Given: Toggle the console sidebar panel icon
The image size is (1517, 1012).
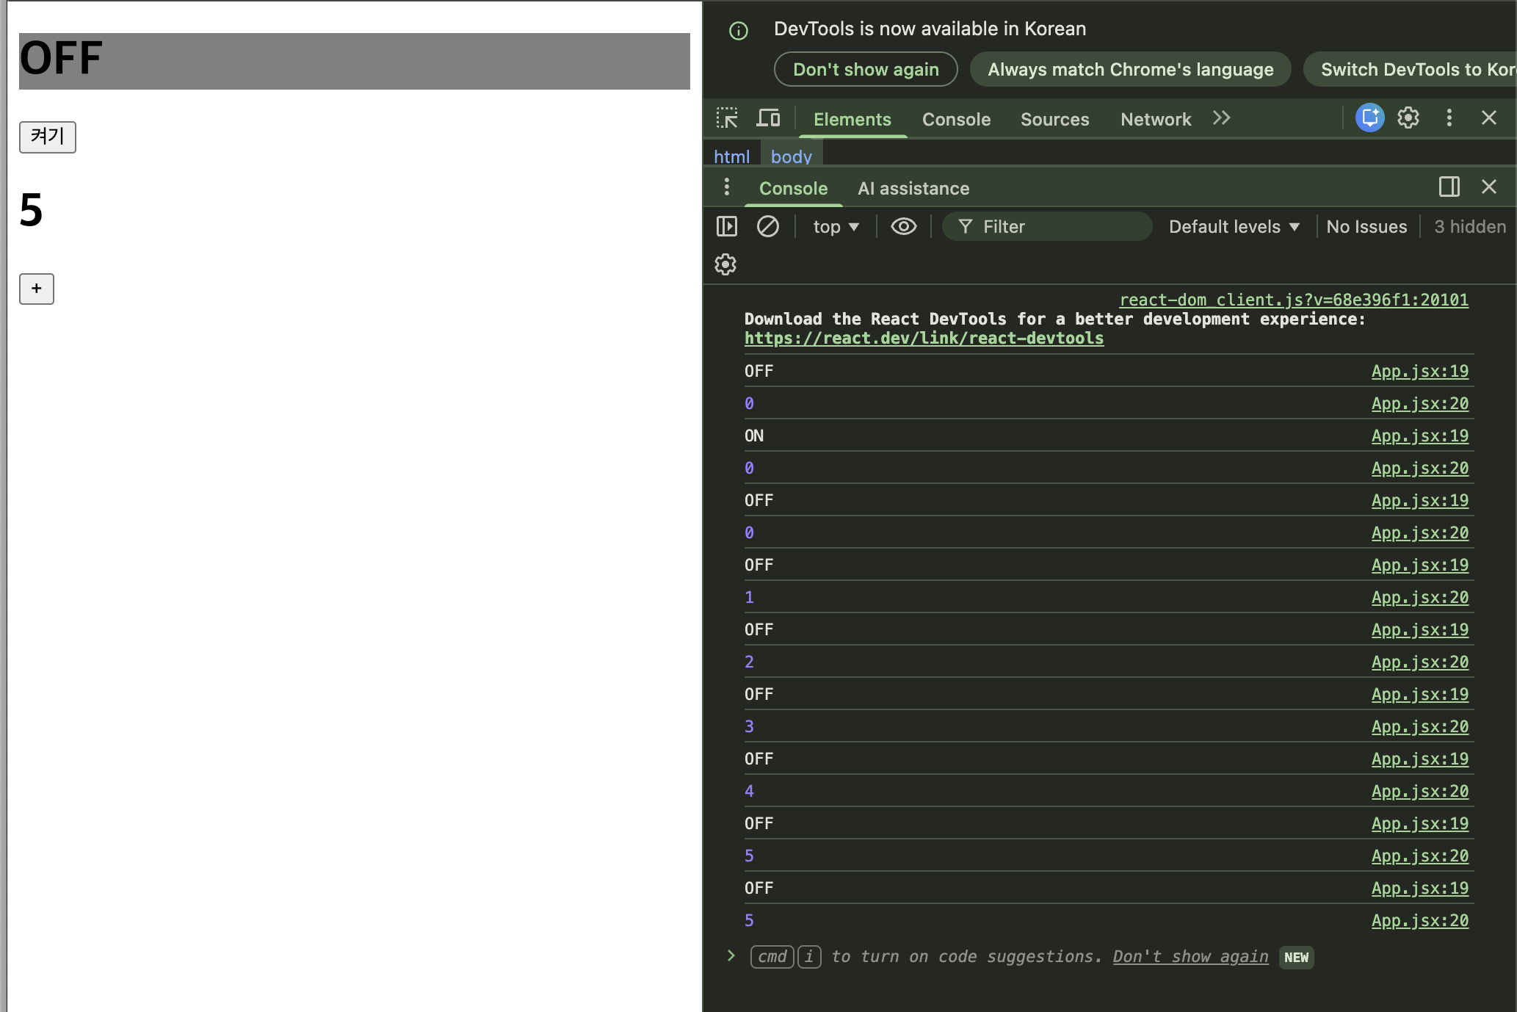Looking at the screenshot, I should [x=726, y=226].
